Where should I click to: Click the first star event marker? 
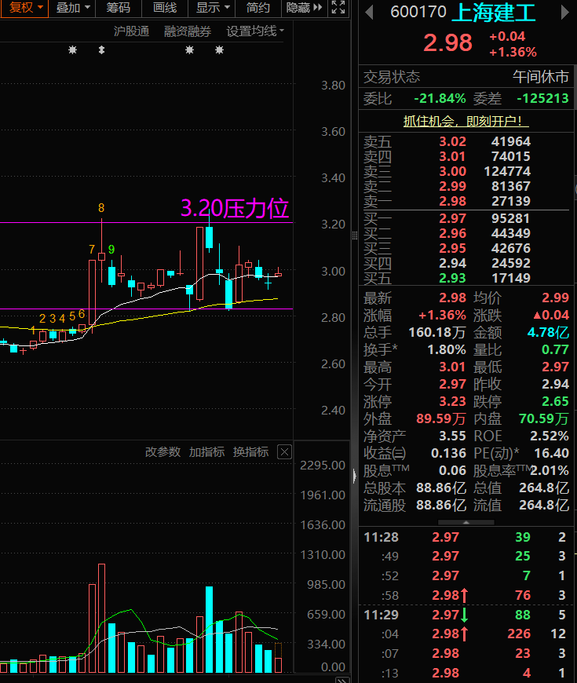pos(73,50)
